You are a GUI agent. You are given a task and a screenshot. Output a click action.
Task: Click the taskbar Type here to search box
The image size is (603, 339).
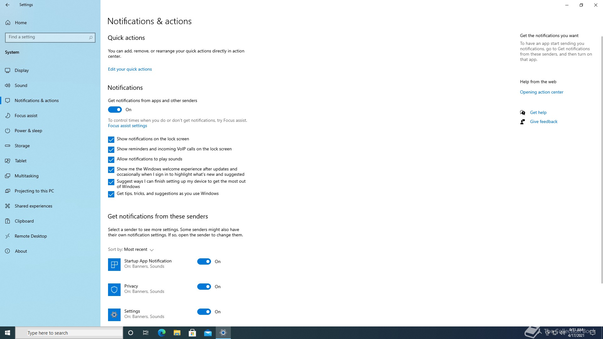point(69,333)
